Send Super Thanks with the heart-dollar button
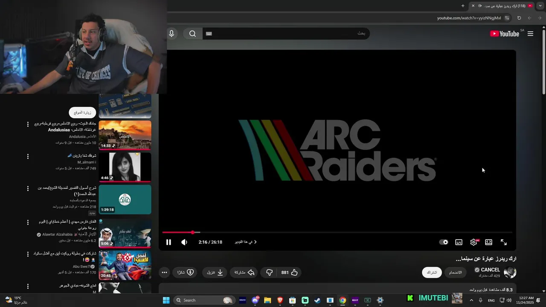This screenshot has width=546, height=307. coord(186,272)
